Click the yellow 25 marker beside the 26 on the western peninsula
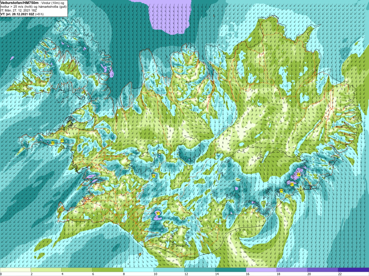This screenshot has width=369, height=276. (53, 143)
